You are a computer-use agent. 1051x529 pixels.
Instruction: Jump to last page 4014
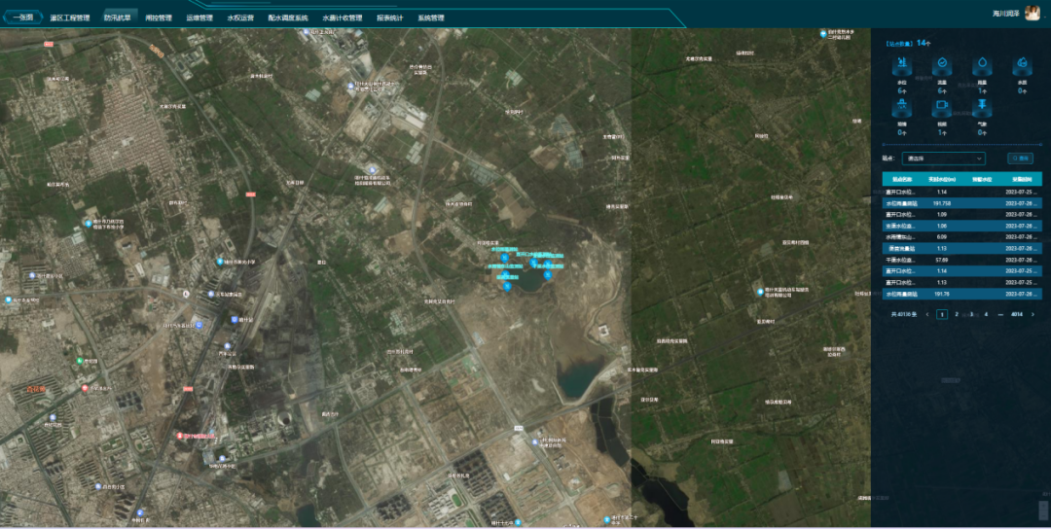(1017, 314)
